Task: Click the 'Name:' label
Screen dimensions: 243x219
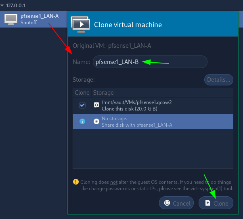Action: (82, 62)
